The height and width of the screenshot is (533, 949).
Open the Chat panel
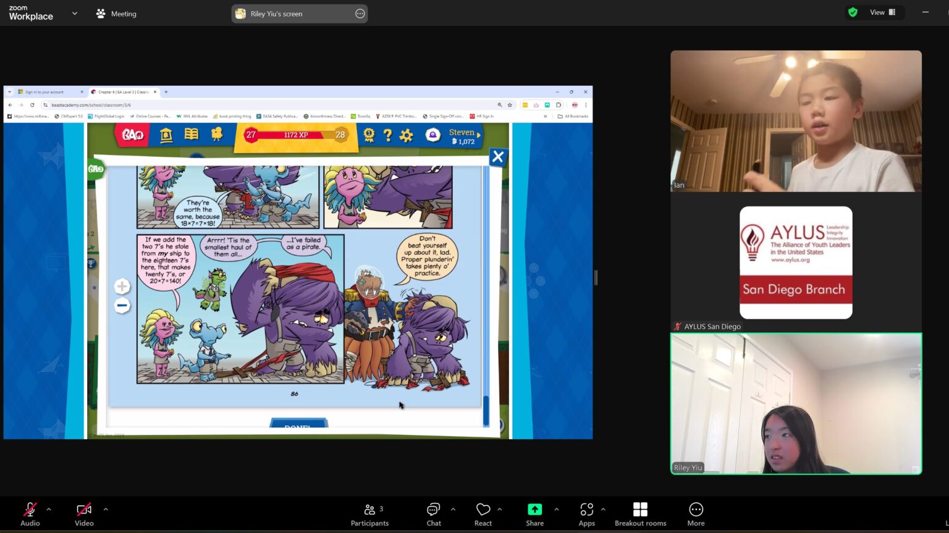(x=434, y=514)
